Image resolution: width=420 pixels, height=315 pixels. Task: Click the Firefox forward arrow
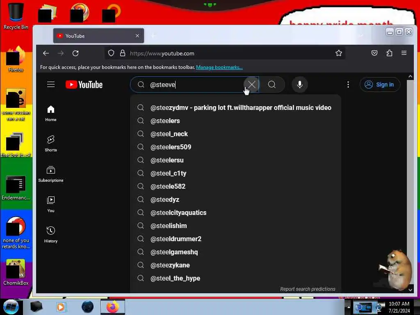pos(61,53)
